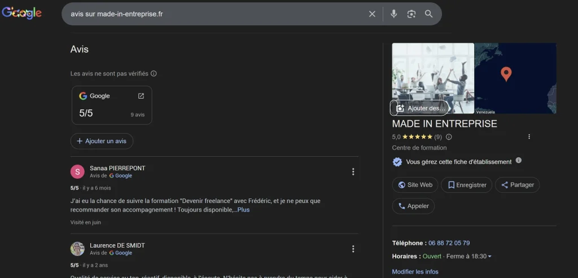Click '9 avis' count in rating card
The height and width of the screenshot is (278, 578).
[138, 115]
